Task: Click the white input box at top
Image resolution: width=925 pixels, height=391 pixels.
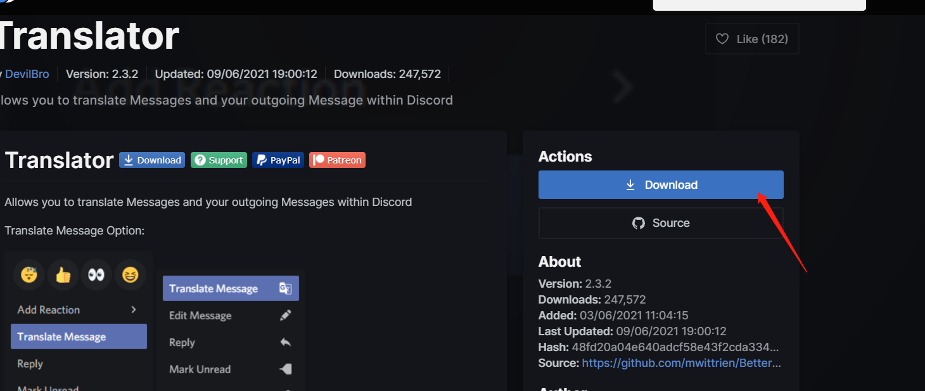Action: coord(760,5)
